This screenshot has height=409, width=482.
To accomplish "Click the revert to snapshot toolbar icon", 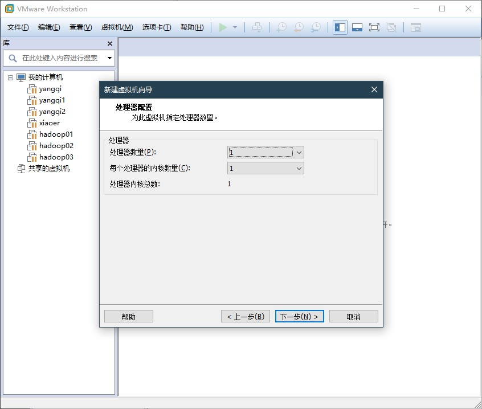I will (299, 27).
